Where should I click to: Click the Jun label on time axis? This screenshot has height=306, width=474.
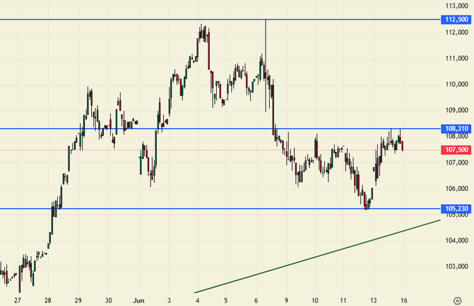[x=138, y=300]
